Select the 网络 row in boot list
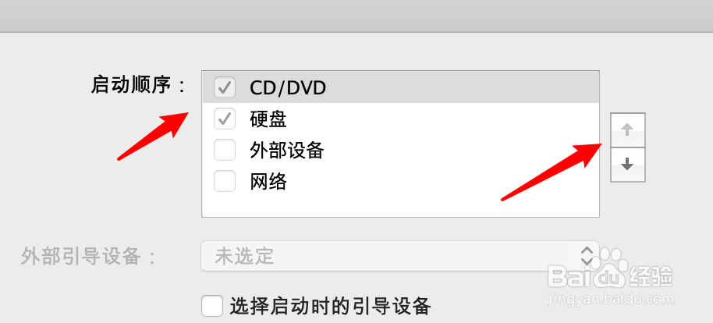 click(x=401, y=182)
